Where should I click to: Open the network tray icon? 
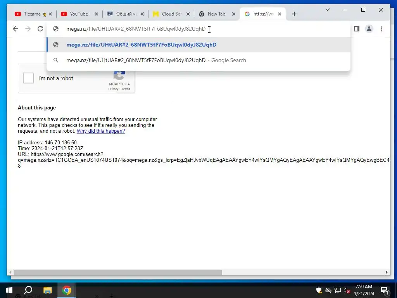pyautogui.click(x=338, y=290)
